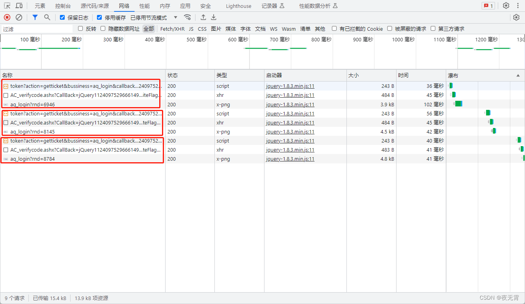Click the 过滤 filter input field
Viewport: 525px width, 304px height.
point(37,29)
